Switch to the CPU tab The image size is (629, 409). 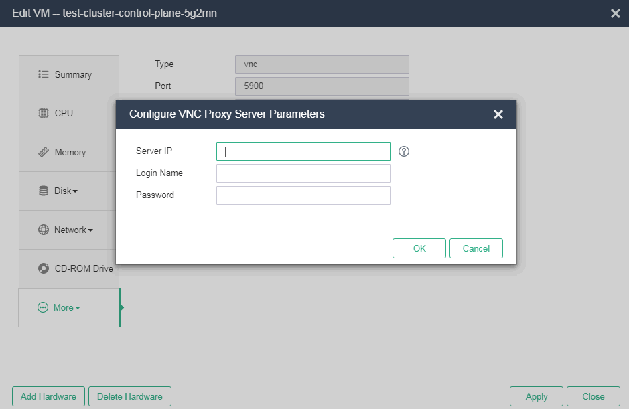[69, 114]
